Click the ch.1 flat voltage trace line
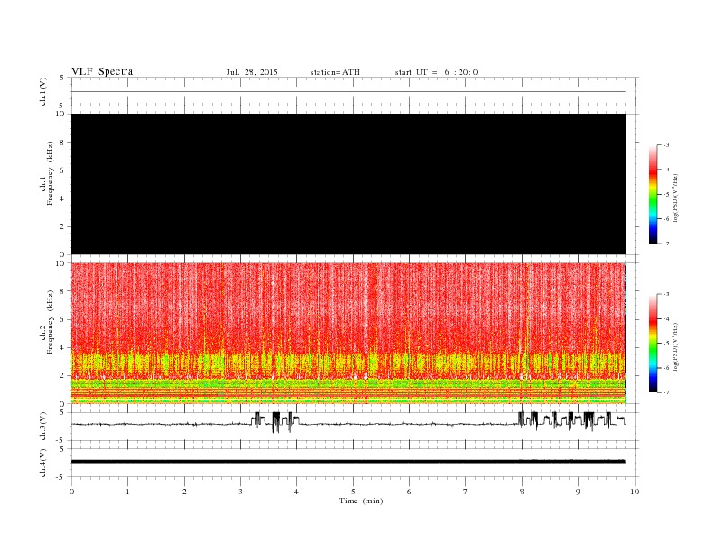The image size is (715, 552). pos(348,91)
